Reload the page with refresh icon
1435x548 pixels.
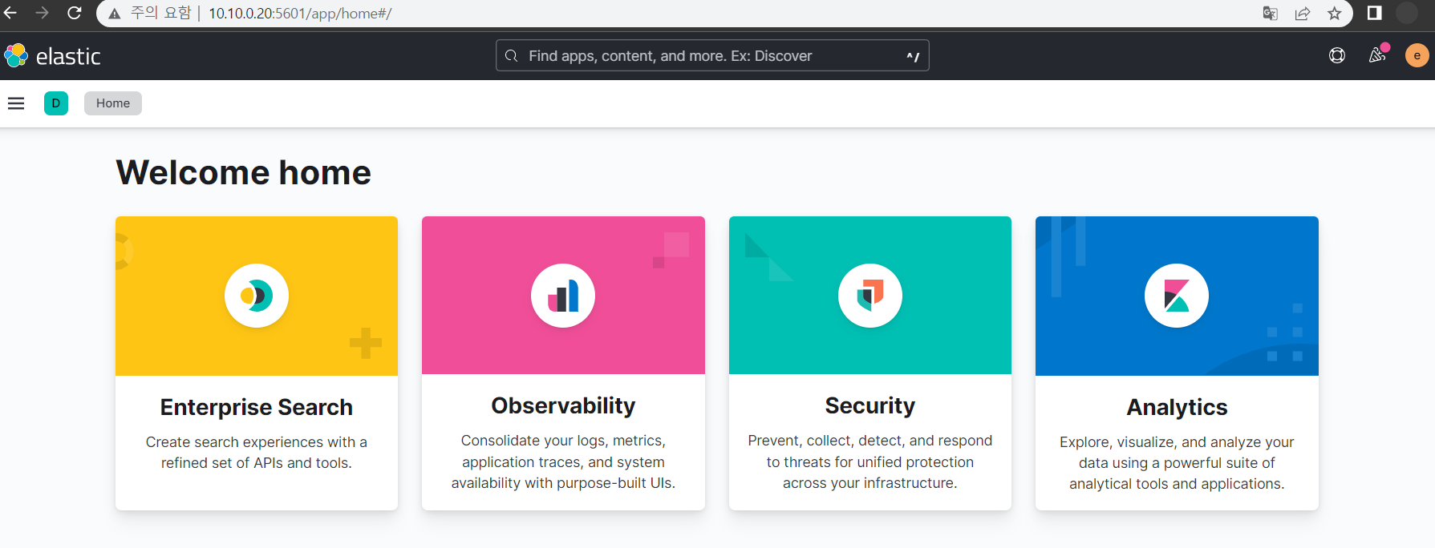[x=75, y=13]
